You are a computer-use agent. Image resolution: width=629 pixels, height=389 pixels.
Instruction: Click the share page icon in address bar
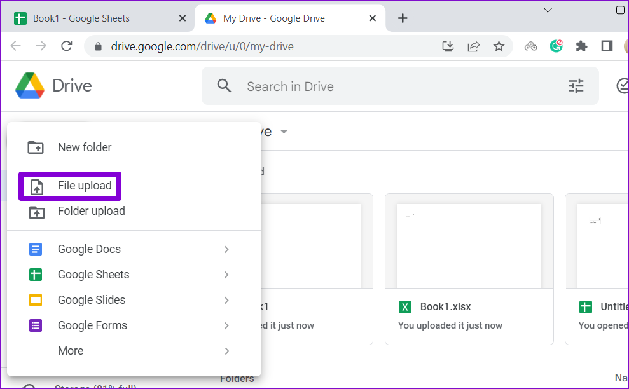pos(473,46)
